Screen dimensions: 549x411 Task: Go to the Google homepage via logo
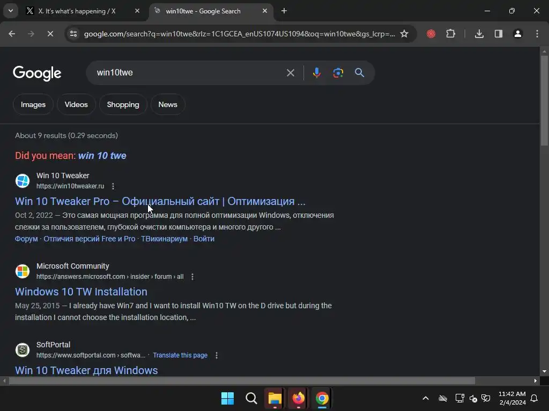point(37,73)
